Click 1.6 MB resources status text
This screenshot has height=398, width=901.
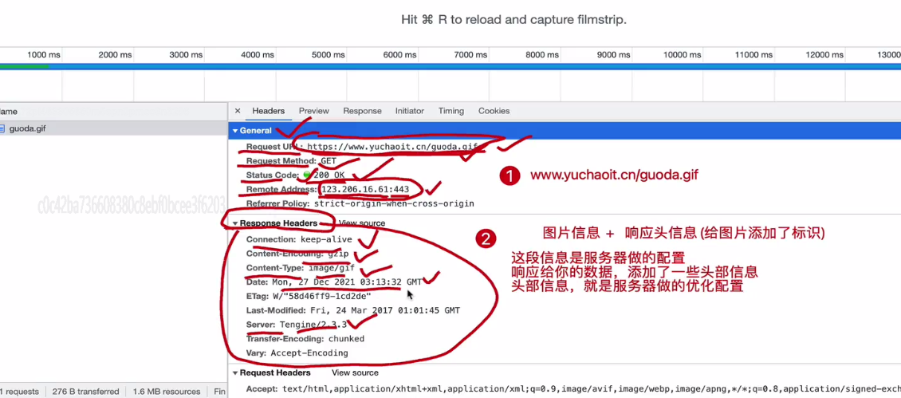tap(167, 392)
